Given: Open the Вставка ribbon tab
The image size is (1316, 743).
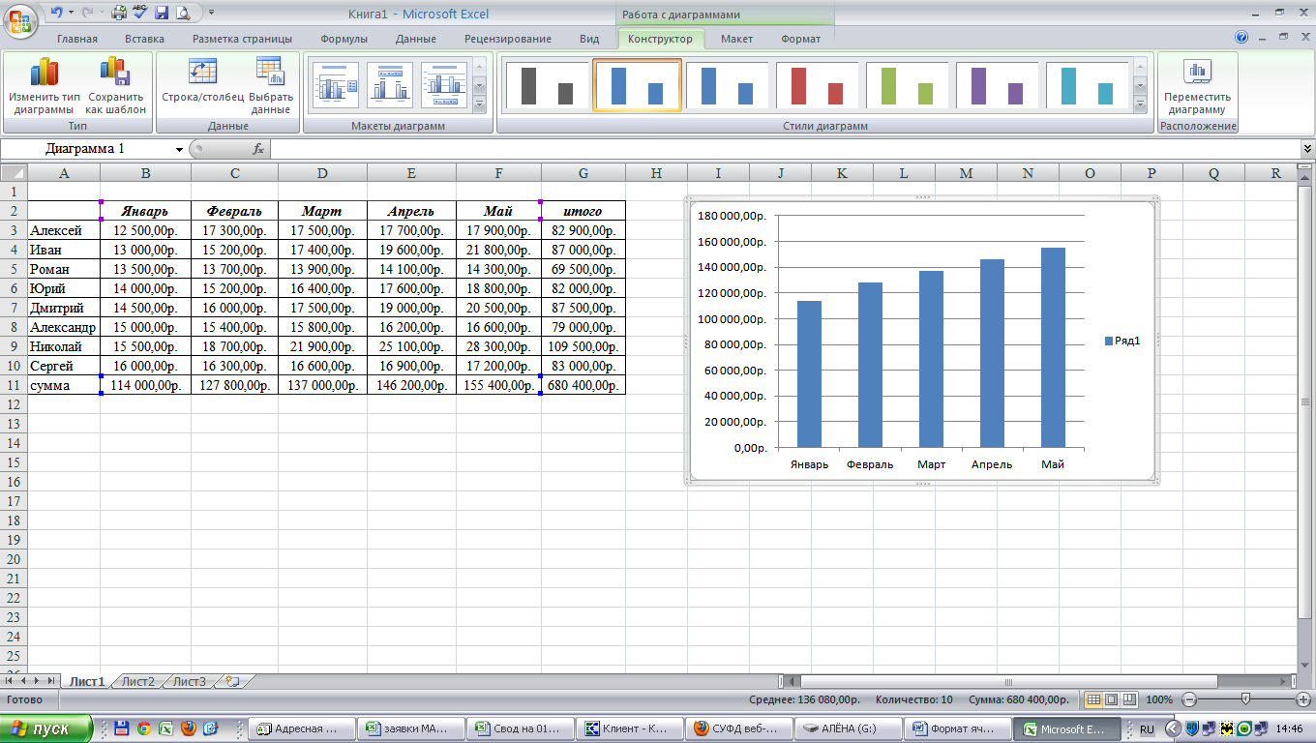Looking at the screenshot, I should 144,39.
